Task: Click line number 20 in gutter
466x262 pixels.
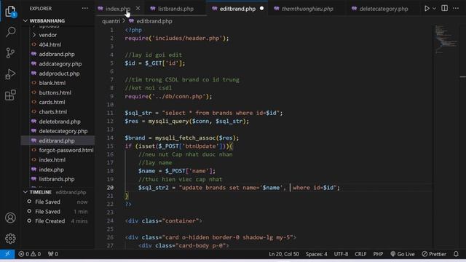Action: [110, 188]
